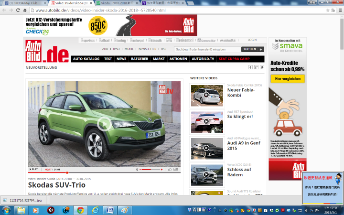Click the browser back arrow
The width and height of the screenshot is (344, 215).
4,10
